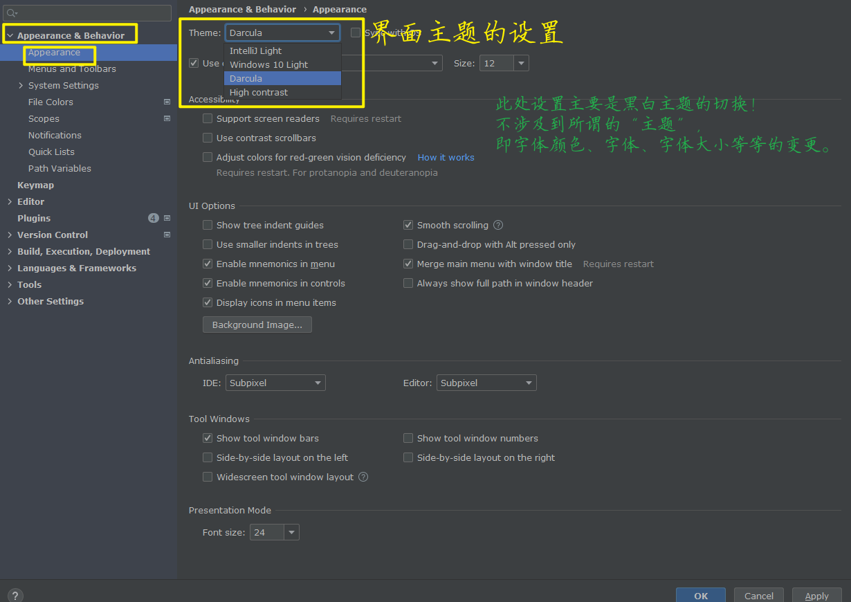851x602 pixels.
Task: Enable Side-by-side layout on the right
Action: (408, 457)
